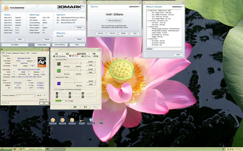This screenshot has height=151, width=243.
Task: Collapse the Feature Tests tree node
Action: pos(148,27)
